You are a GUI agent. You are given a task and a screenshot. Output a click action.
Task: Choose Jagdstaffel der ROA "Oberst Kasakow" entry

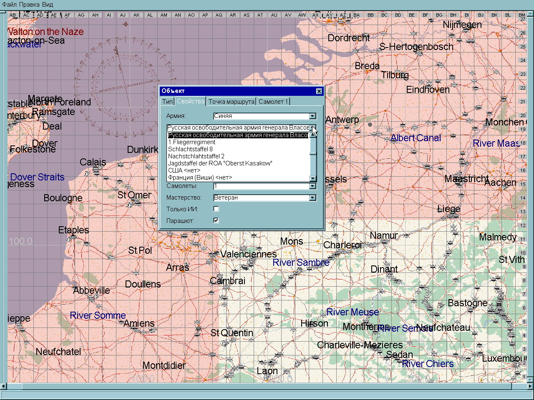click(220, 163)
